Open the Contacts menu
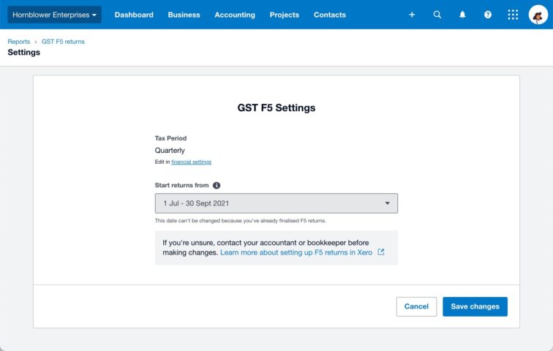553x351 pixels. [x=330, y=15]
